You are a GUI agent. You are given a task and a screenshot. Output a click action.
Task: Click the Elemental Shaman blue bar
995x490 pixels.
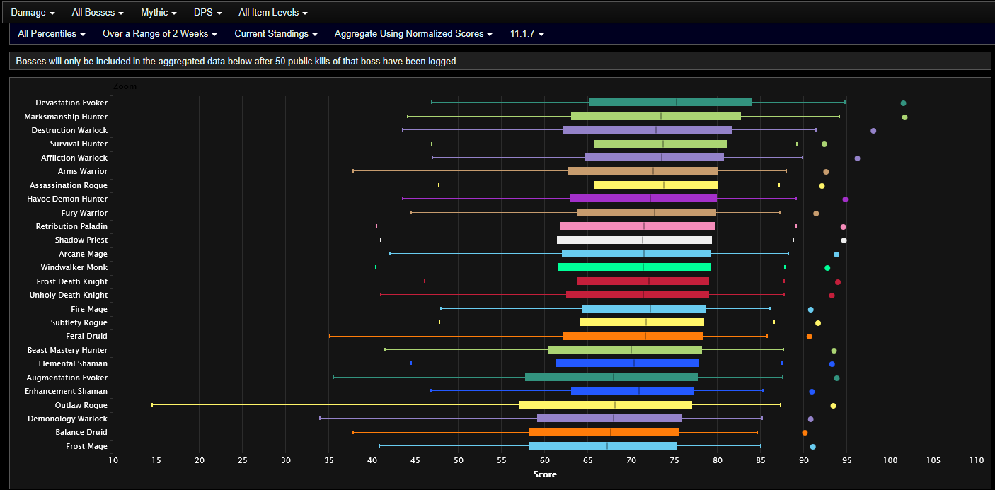[628, 363]
